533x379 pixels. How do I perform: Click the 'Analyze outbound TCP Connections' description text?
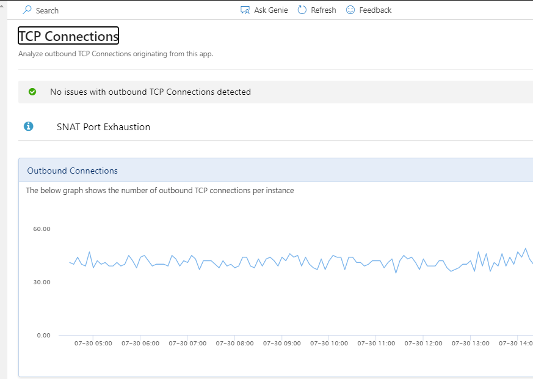[115, 54]
